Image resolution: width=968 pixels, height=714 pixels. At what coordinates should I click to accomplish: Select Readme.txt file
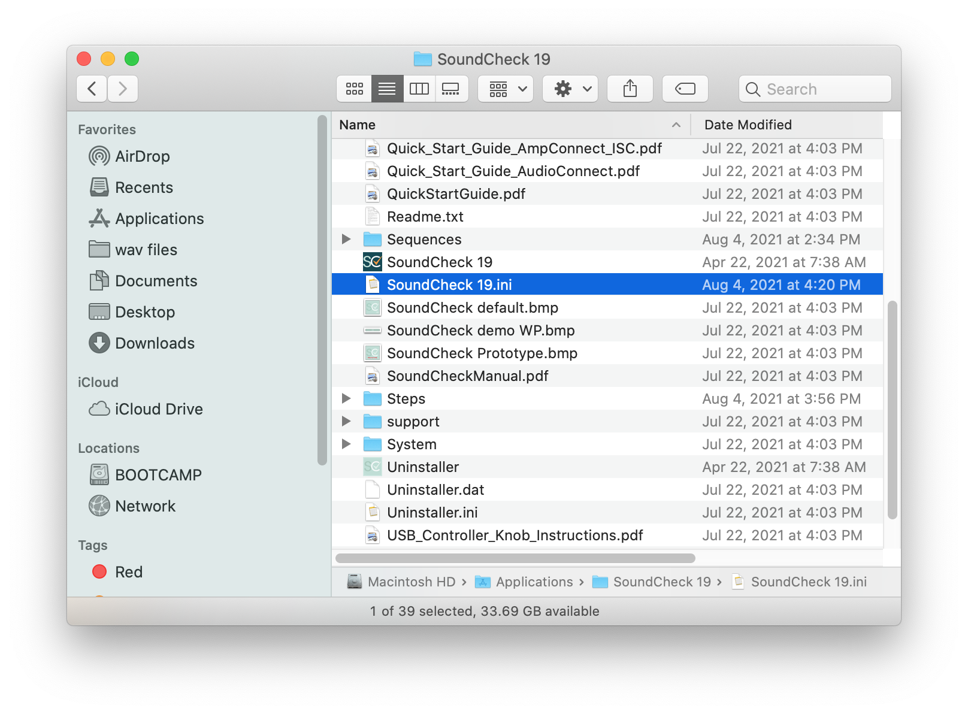click(x=607, y=216)
